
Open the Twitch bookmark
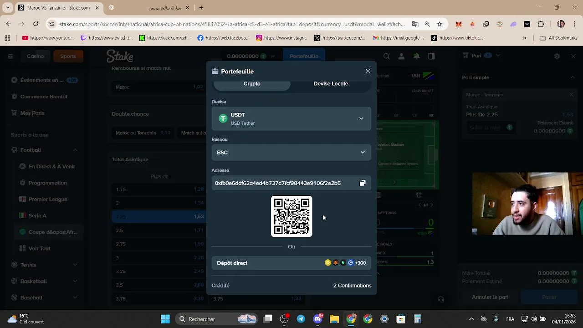pos(107,38)
